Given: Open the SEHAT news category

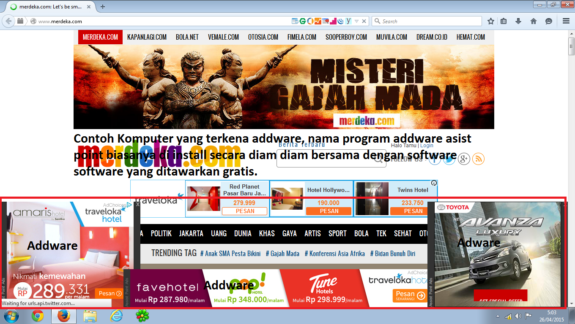Looking at the screenshot, I should (402, 233).
